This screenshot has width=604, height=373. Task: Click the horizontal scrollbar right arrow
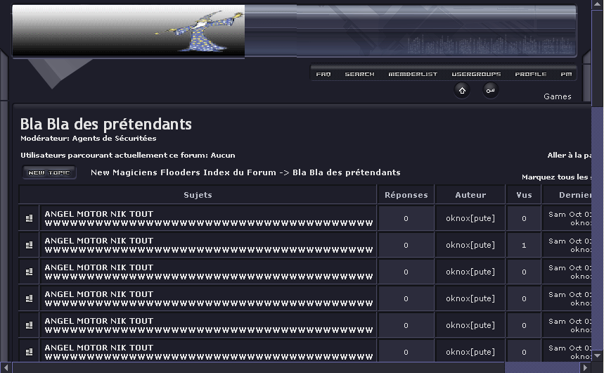585,367
